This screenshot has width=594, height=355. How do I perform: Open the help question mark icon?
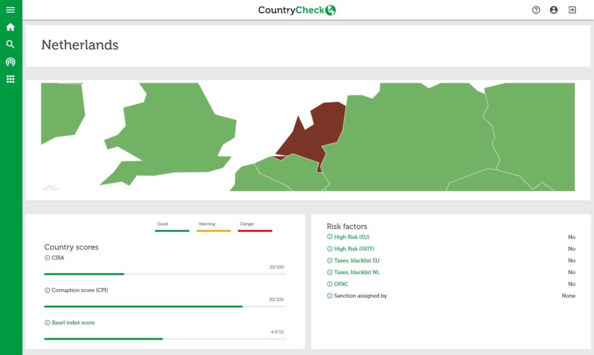click(536, 10)
